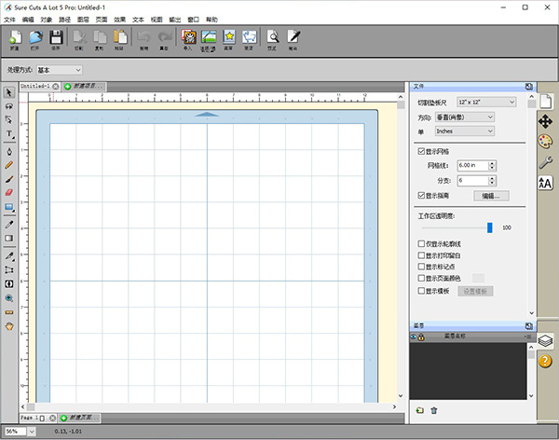Open the processing mode dropdown

tap(60, 70)
